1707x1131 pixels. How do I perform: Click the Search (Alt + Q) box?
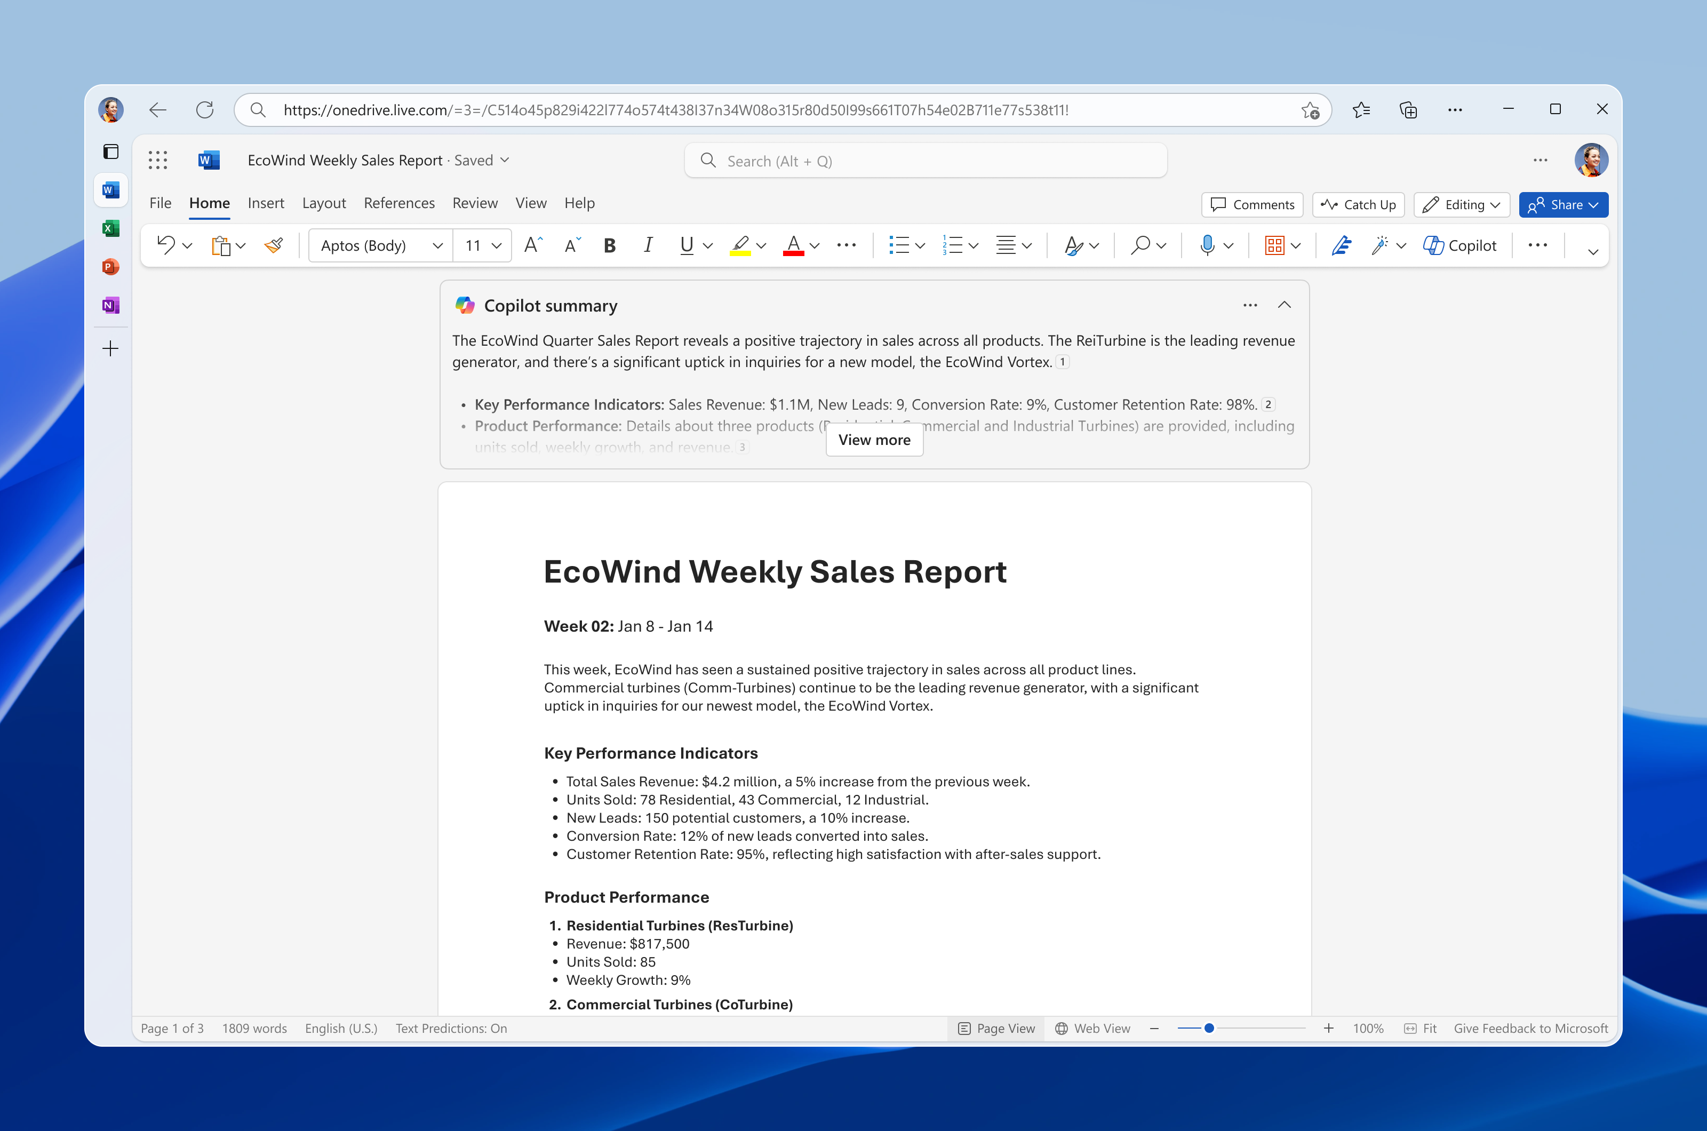tap(926, 161)
